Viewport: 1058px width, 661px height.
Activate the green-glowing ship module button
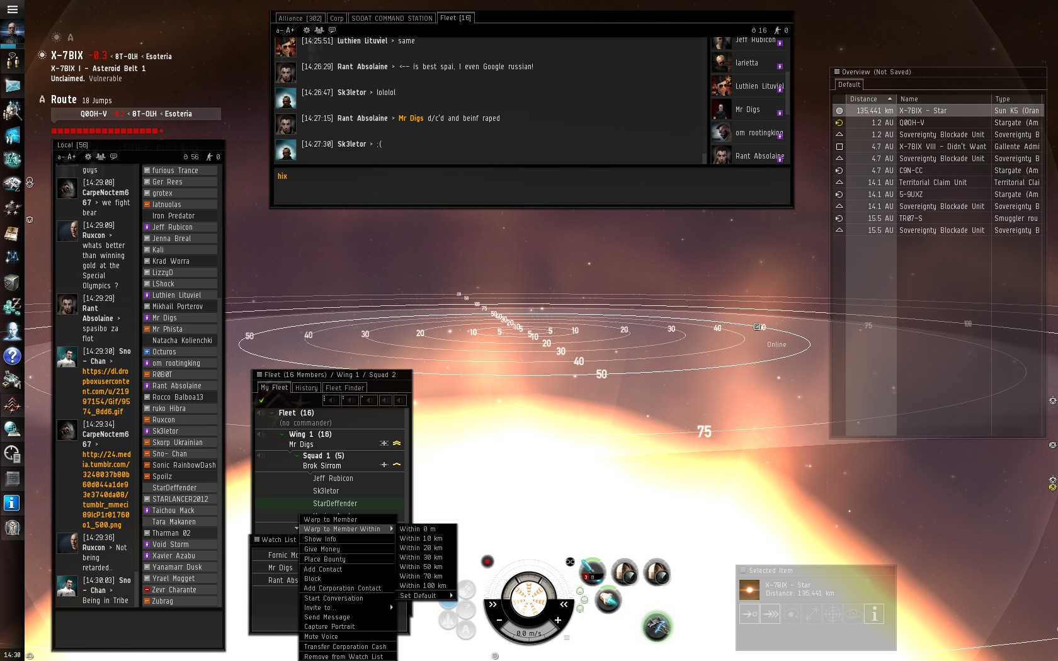657,626
